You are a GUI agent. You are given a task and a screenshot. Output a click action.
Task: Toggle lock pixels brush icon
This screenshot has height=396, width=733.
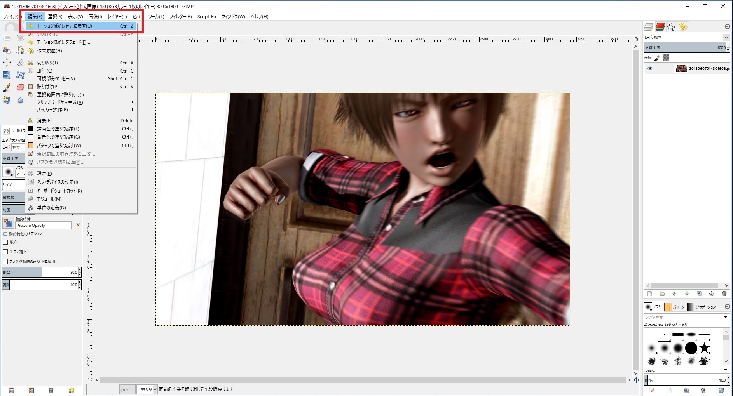[657, 58]
